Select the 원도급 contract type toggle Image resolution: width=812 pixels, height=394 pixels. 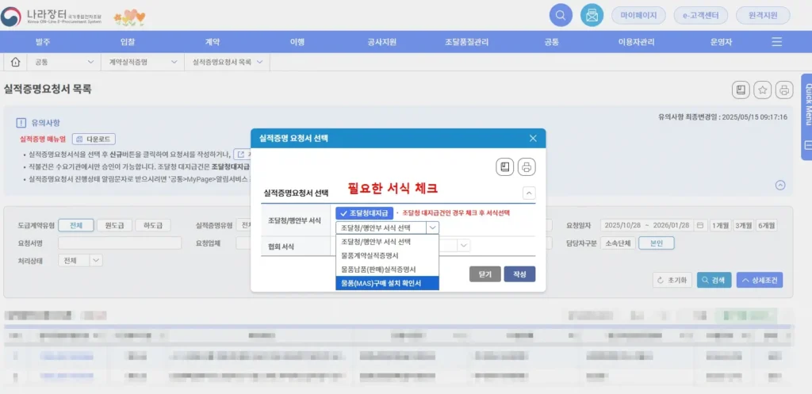pyautogui.click(x=115, y=225)
